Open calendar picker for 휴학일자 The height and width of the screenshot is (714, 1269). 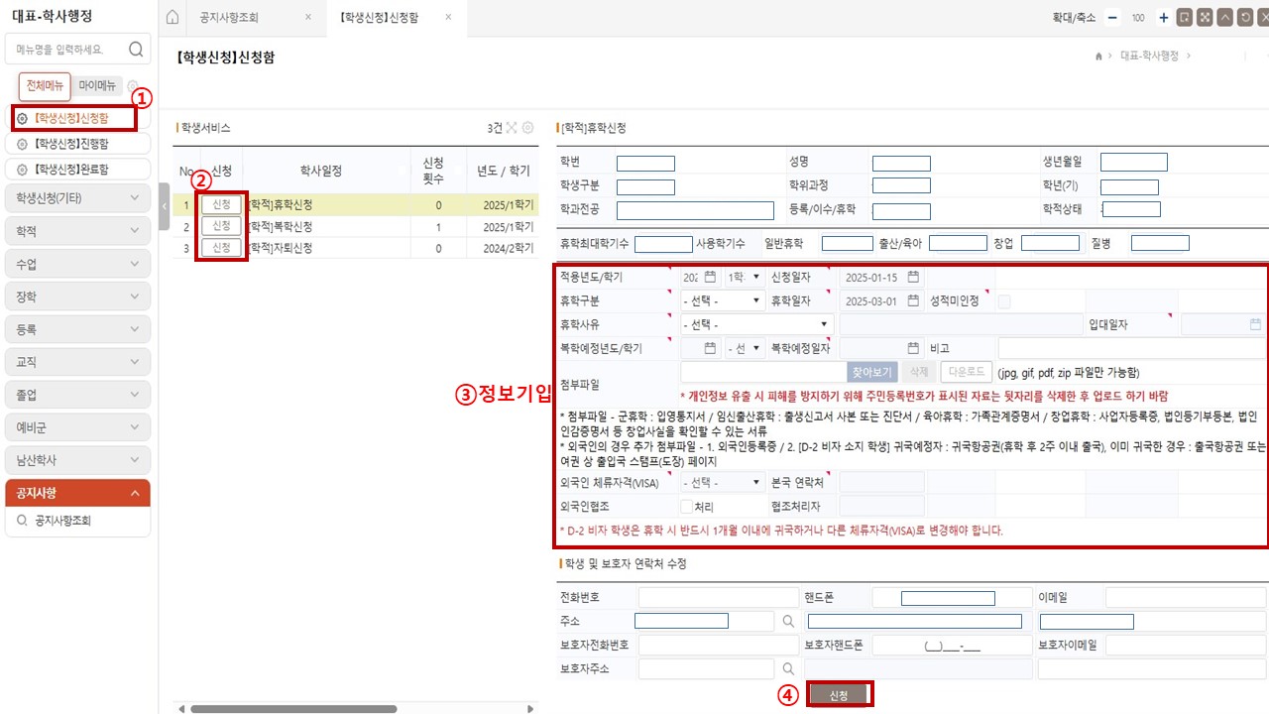pyautogui.click(x=913, y=300)
